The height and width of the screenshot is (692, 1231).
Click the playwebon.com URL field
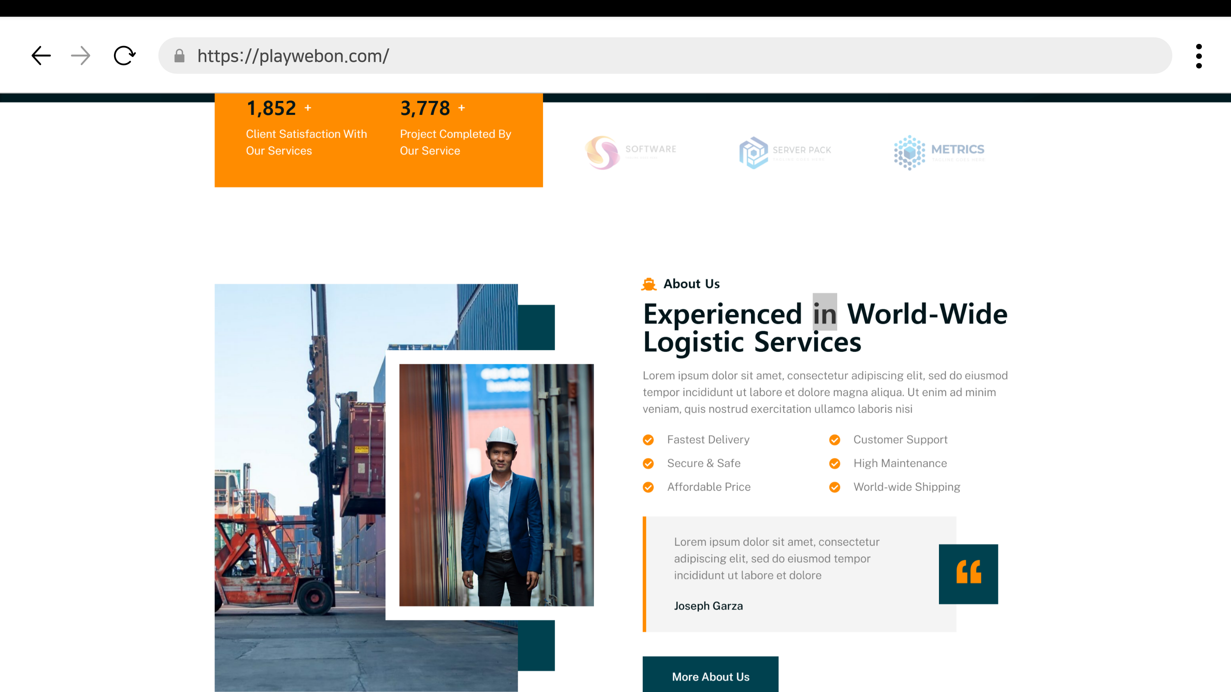669,56
